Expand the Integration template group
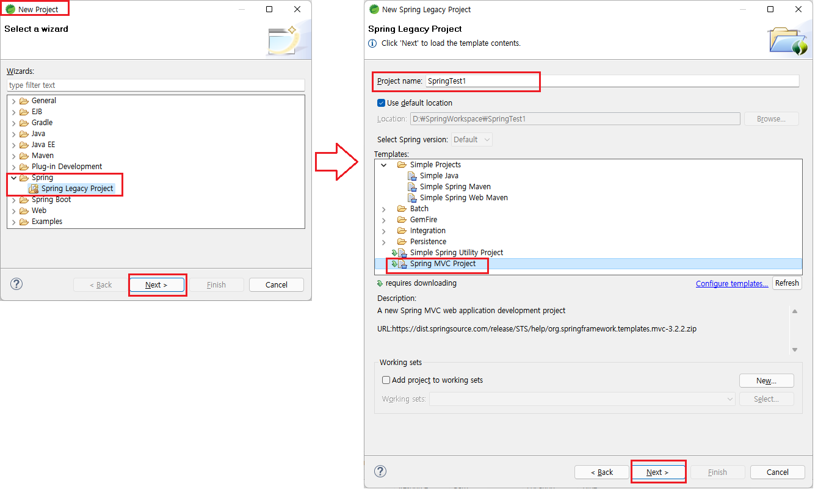Image resolution: width=829 pixels, height=492 pixels. click(383, 231)
